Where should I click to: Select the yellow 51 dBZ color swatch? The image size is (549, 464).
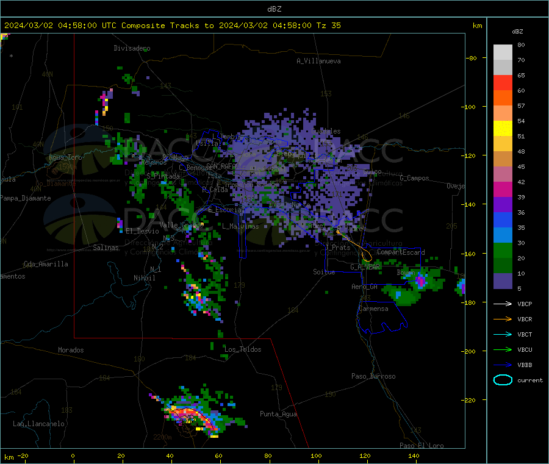coord(503,129)
